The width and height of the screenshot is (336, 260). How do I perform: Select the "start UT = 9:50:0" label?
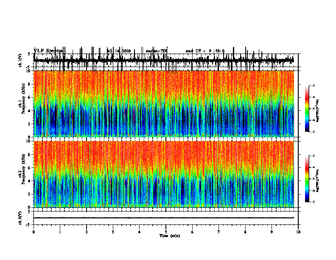click(205, 51)
